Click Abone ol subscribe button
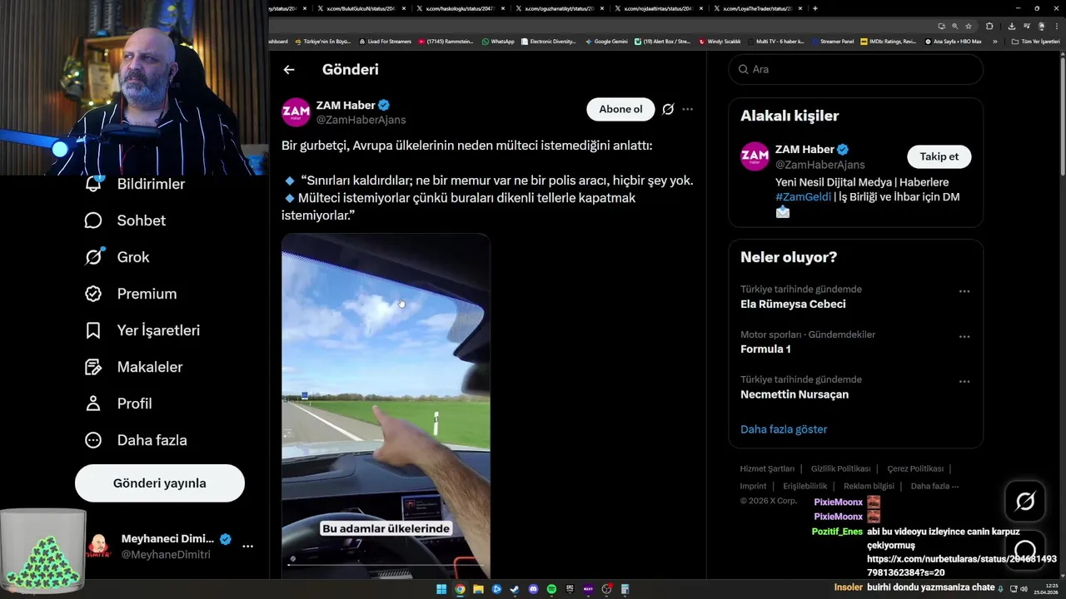Screen dimensions: 1066x599 click(620, 109)
